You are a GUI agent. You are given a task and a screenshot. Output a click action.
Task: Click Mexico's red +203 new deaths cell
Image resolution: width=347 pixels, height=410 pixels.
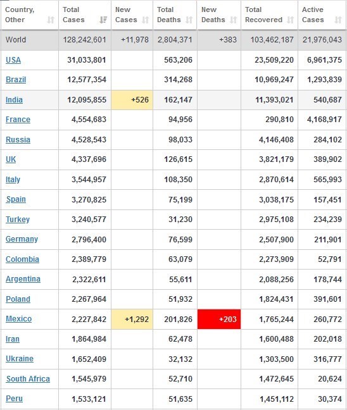219,320
